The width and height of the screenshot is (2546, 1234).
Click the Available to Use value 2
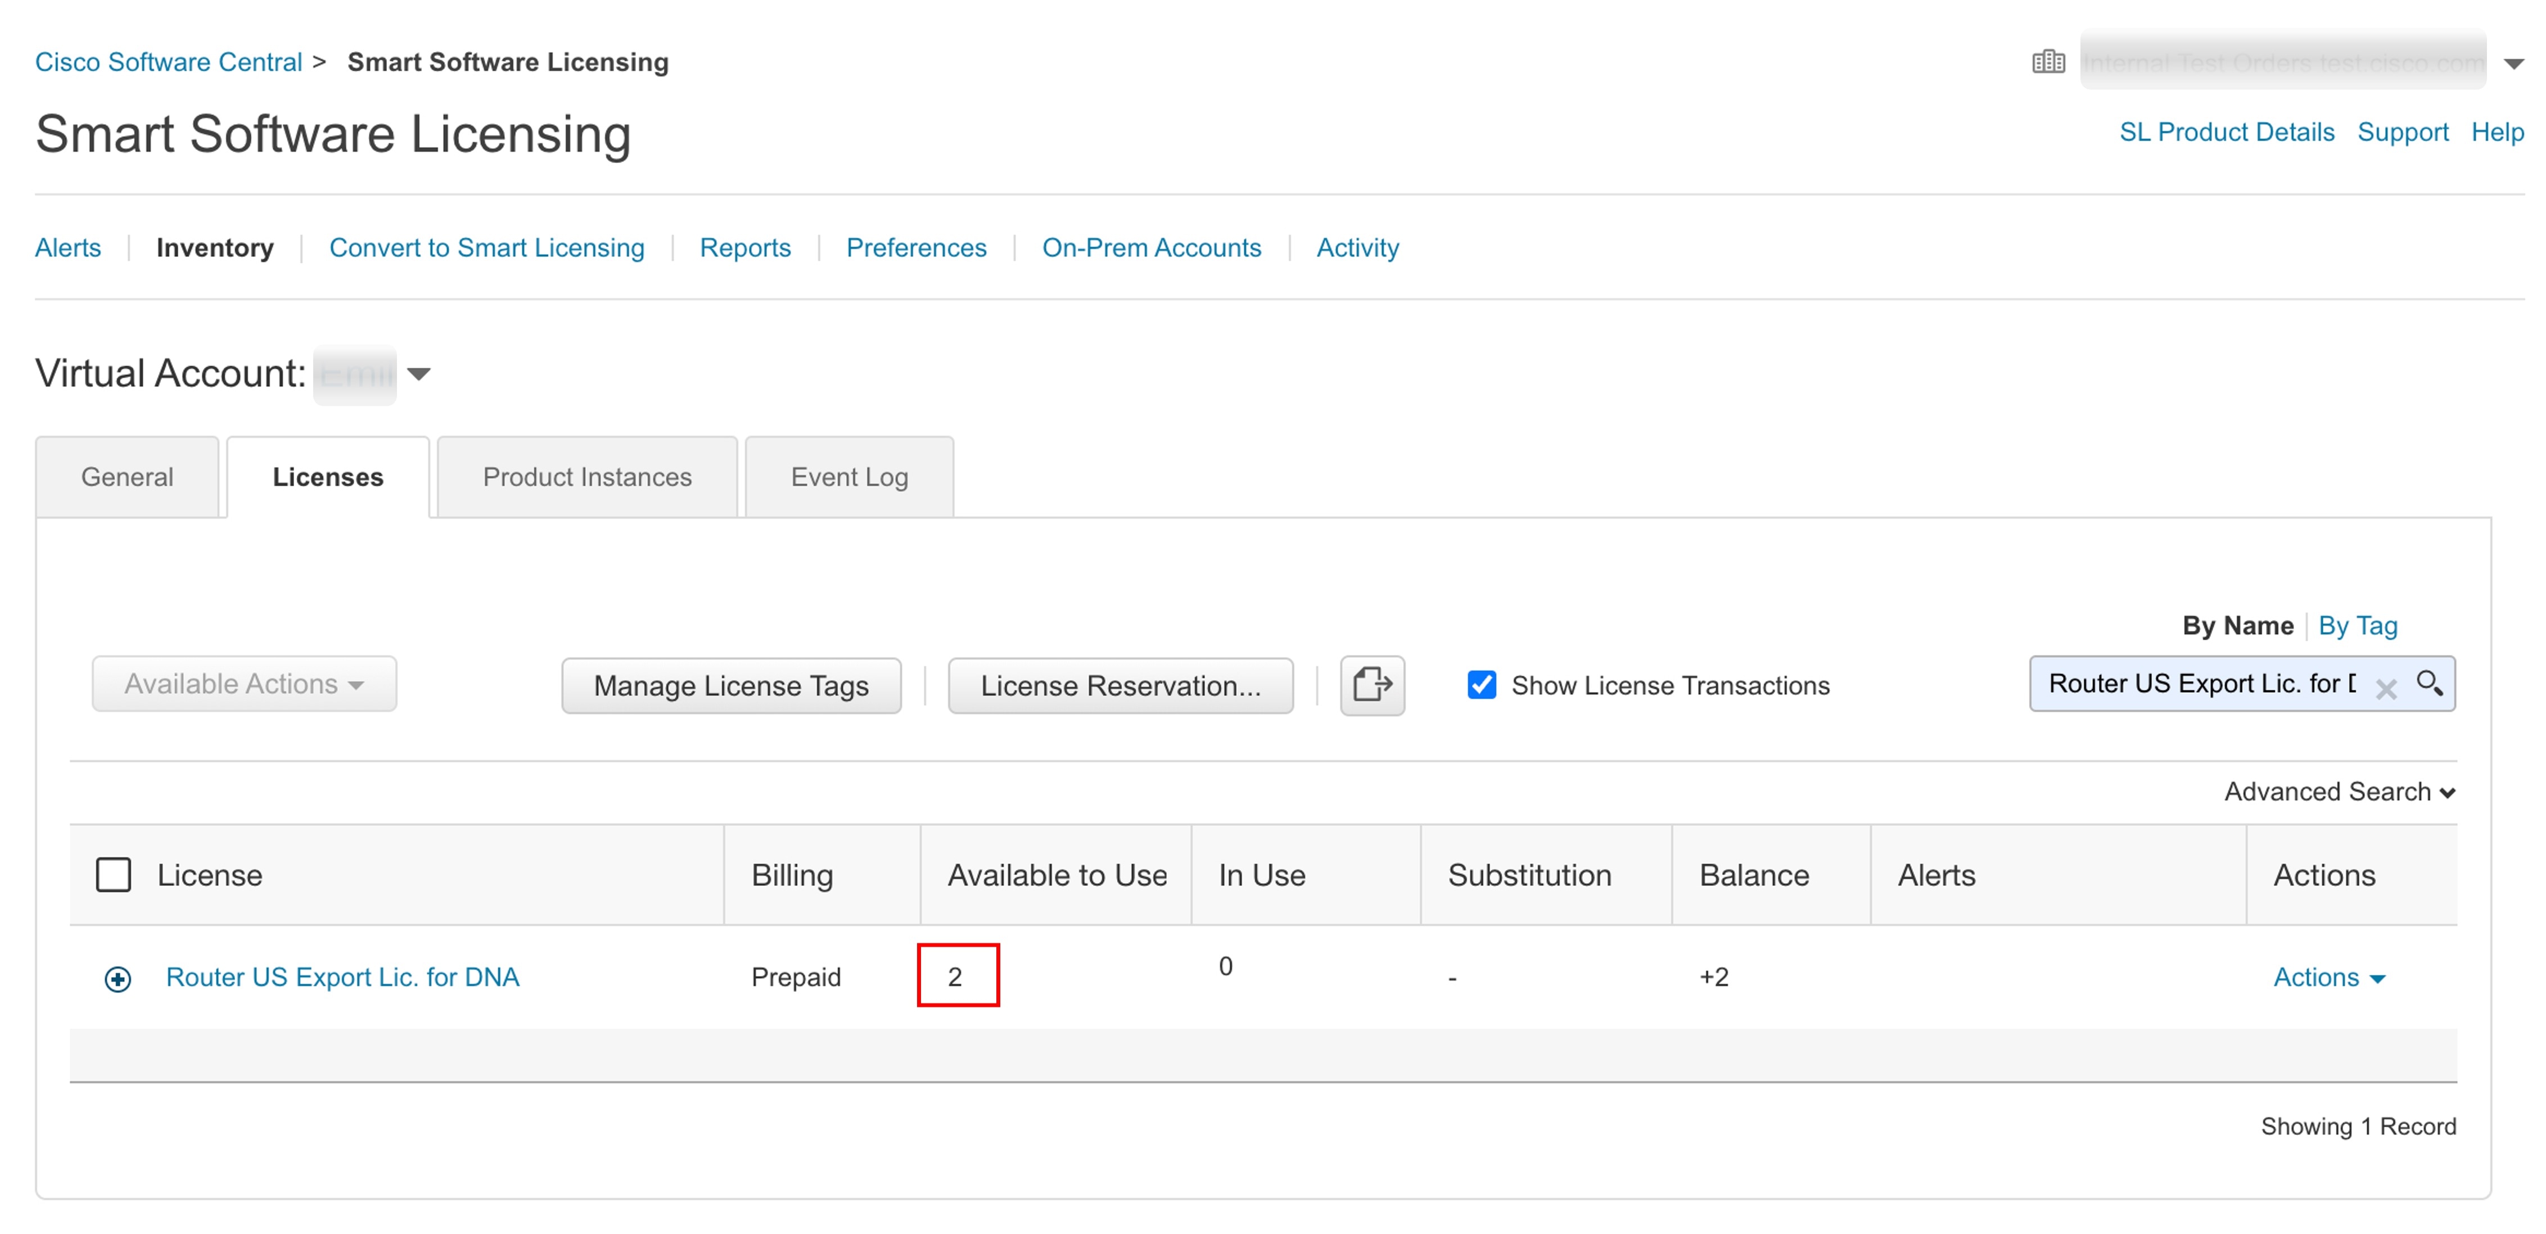pyautogui.click(x=956, y=976)
